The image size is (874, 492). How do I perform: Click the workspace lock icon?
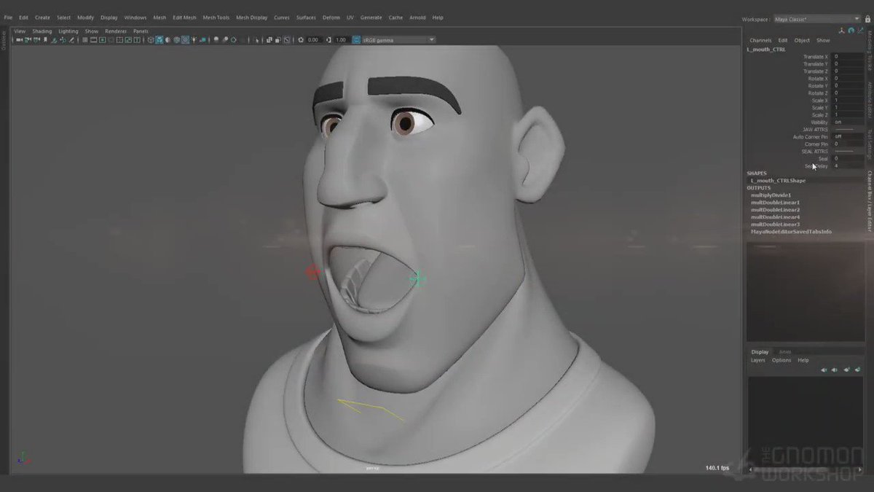tap(867, 18)
